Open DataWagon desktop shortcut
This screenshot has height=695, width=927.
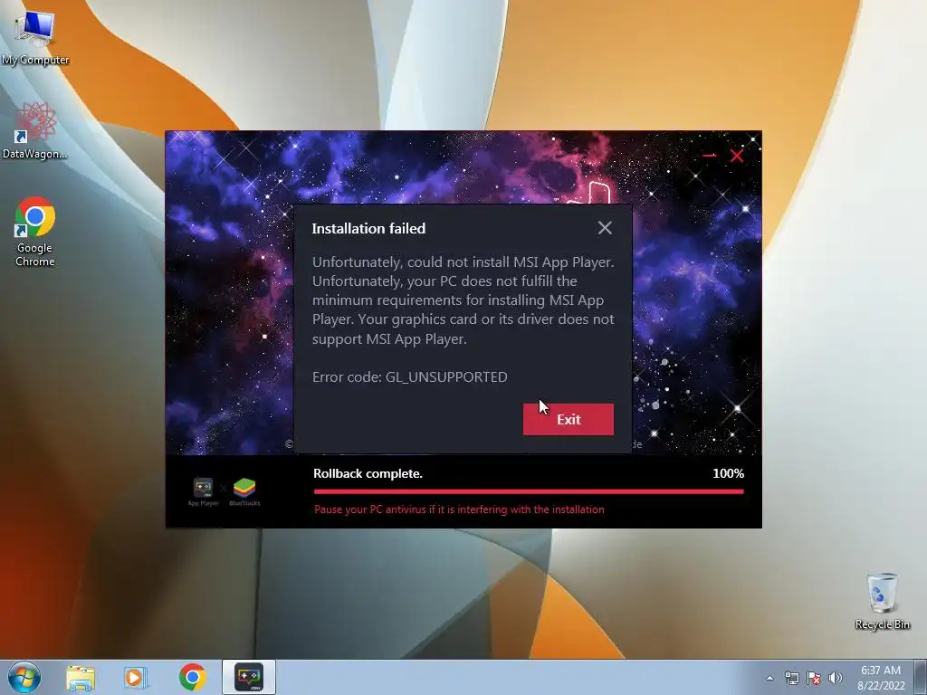coord(35,130)
